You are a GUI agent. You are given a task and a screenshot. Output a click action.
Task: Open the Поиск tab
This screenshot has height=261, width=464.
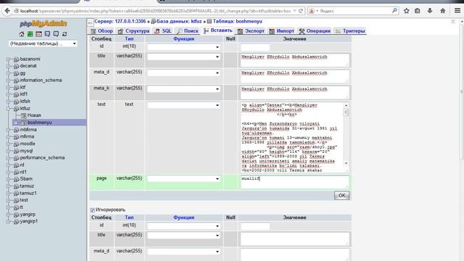(187, 30)
